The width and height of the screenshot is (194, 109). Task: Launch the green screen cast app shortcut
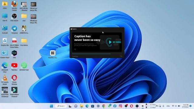pyautogui.click(x=24, y=65)
